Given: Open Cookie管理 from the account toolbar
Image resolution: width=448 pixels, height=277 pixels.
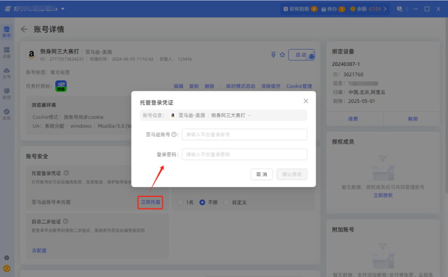Looking at the screenshot, I should tap(299, 86).
